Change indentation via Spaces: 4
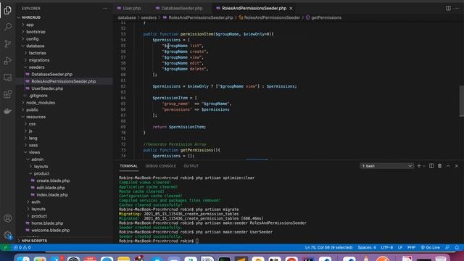464x261 pixels. 367,247
